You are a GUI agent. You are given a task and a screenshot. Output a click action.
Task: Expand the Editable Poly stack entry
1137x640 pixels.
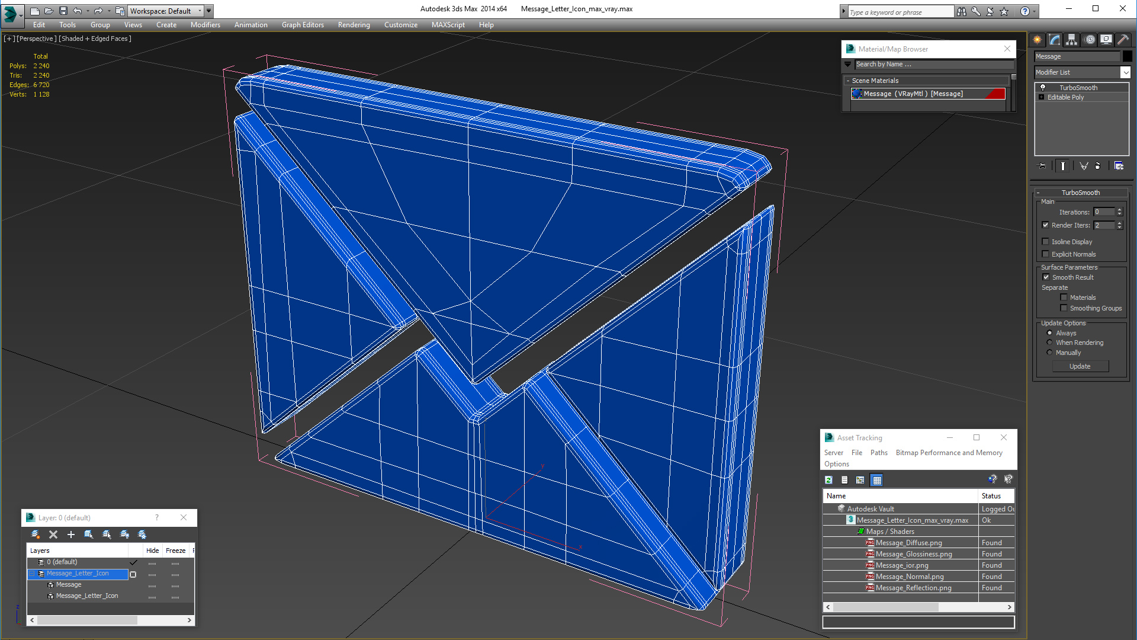pyautogui.click(x=1042, y=97)
